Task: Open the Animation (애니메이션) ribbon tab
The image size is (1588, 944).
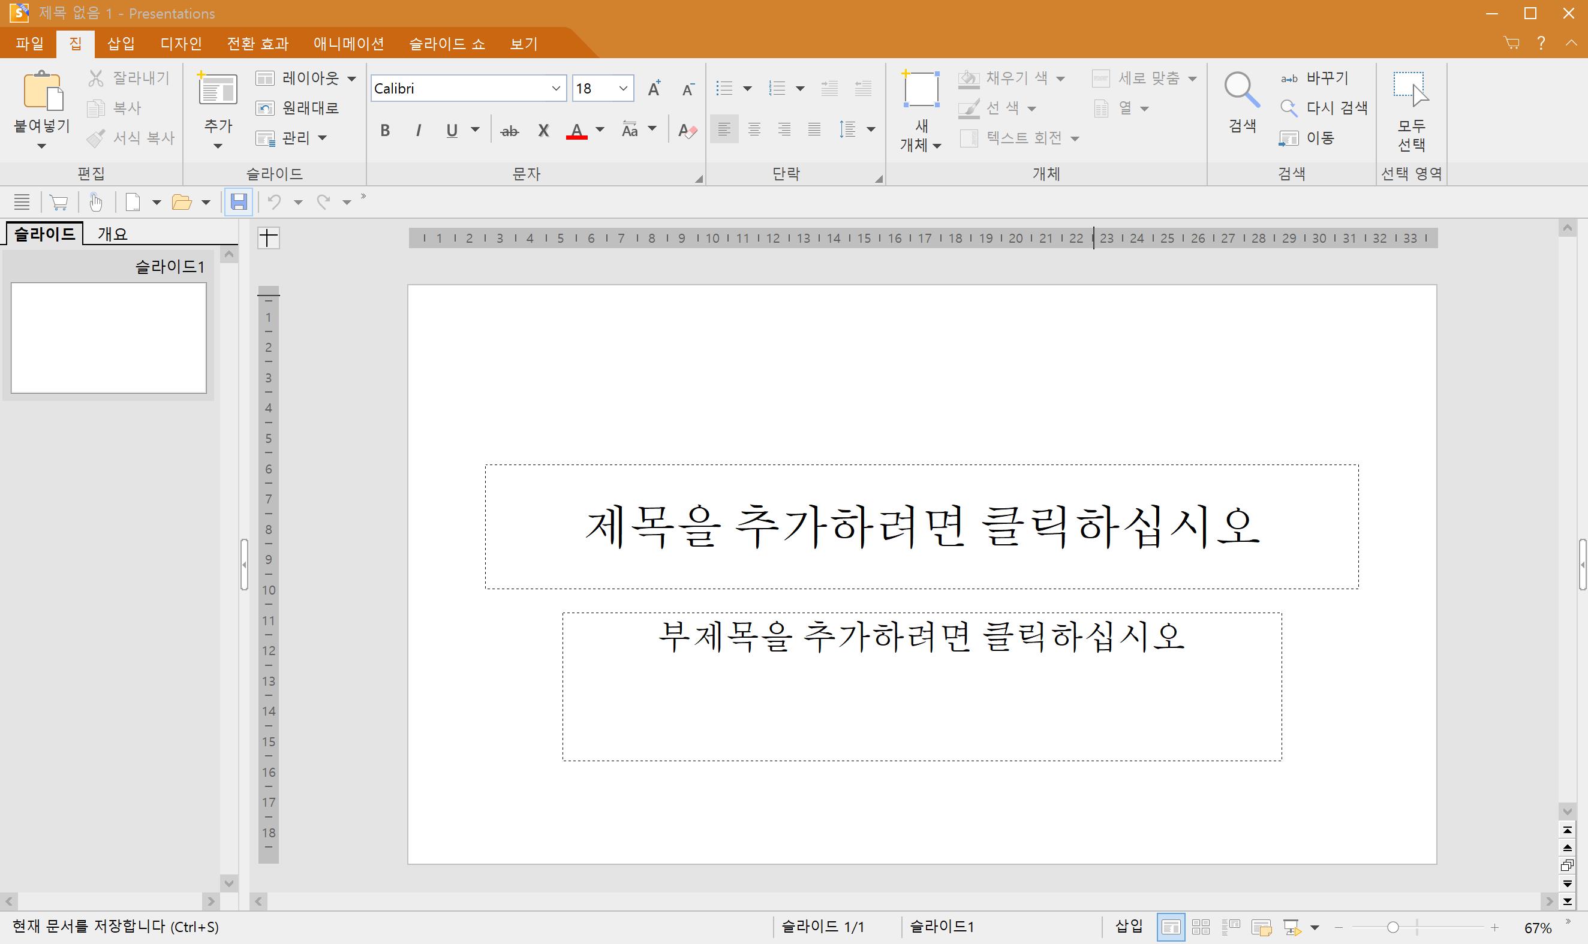Action: pos(349,43)
